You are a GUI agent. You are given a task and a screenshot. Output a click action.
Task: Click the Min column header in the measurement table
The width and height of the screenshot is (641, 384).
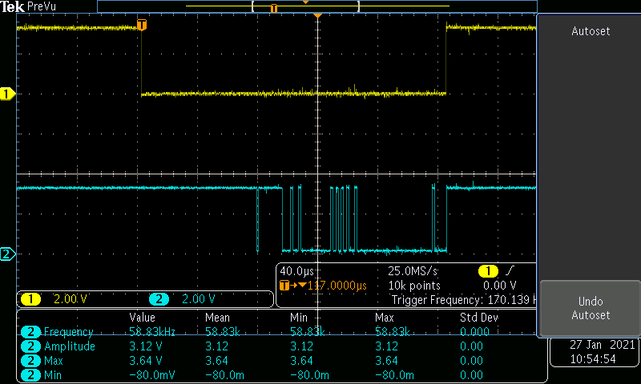pyautogui.click(x=298, y=318)
